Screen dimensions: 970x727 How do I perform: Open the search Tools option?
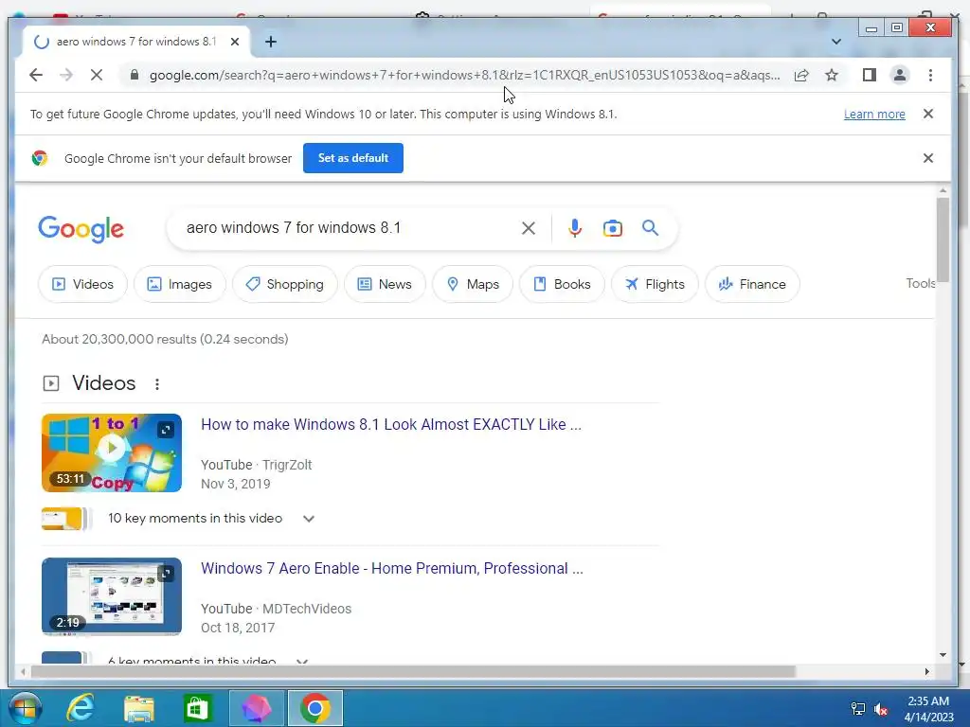click(x=920, y=283)
